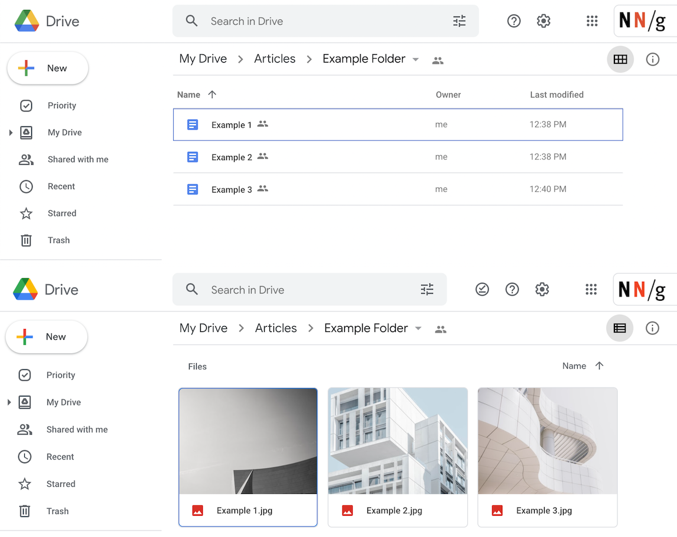Select the Example 1.jpg grayscale thumbnail
The image size is (677, 537).
(248, 441)
